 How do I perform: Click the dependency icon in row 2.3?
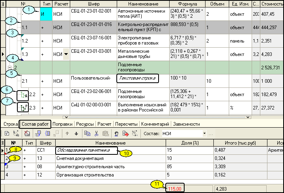(22, 108)
